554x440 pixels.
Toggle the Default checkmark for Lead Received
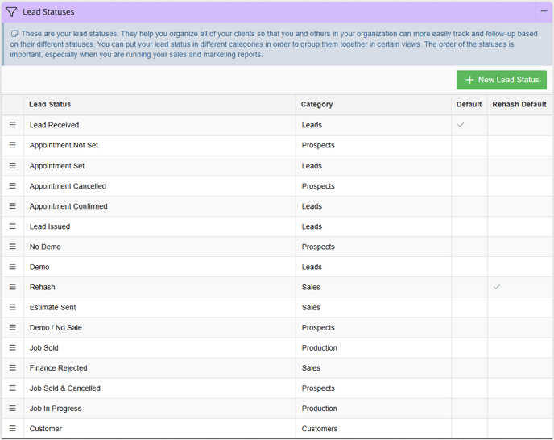click(461, 125)
